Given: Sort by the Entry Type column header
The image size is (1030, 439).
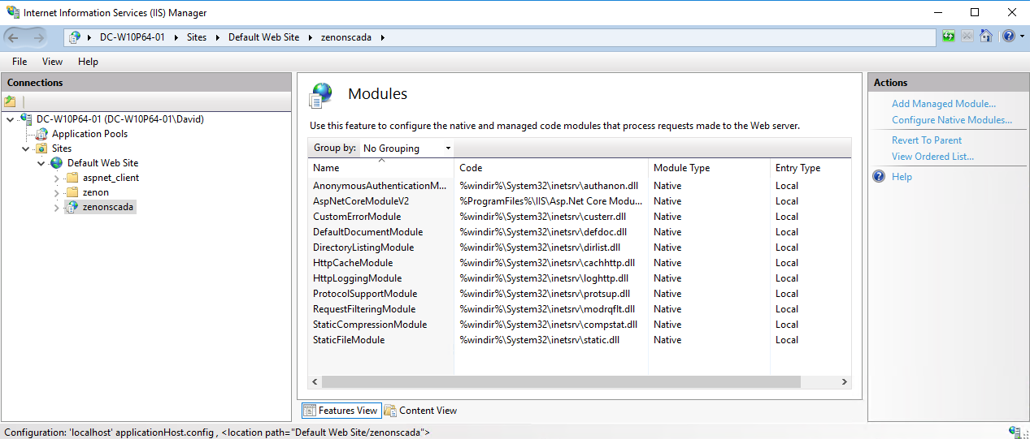Looking at the screenshot, I should [x=811, y=168].
